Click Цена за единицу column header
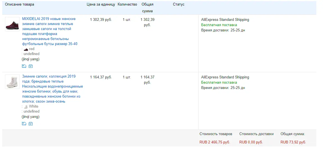The height and width of the screenshot is (149, 323). pyautogui.click(x=101, y=4)
